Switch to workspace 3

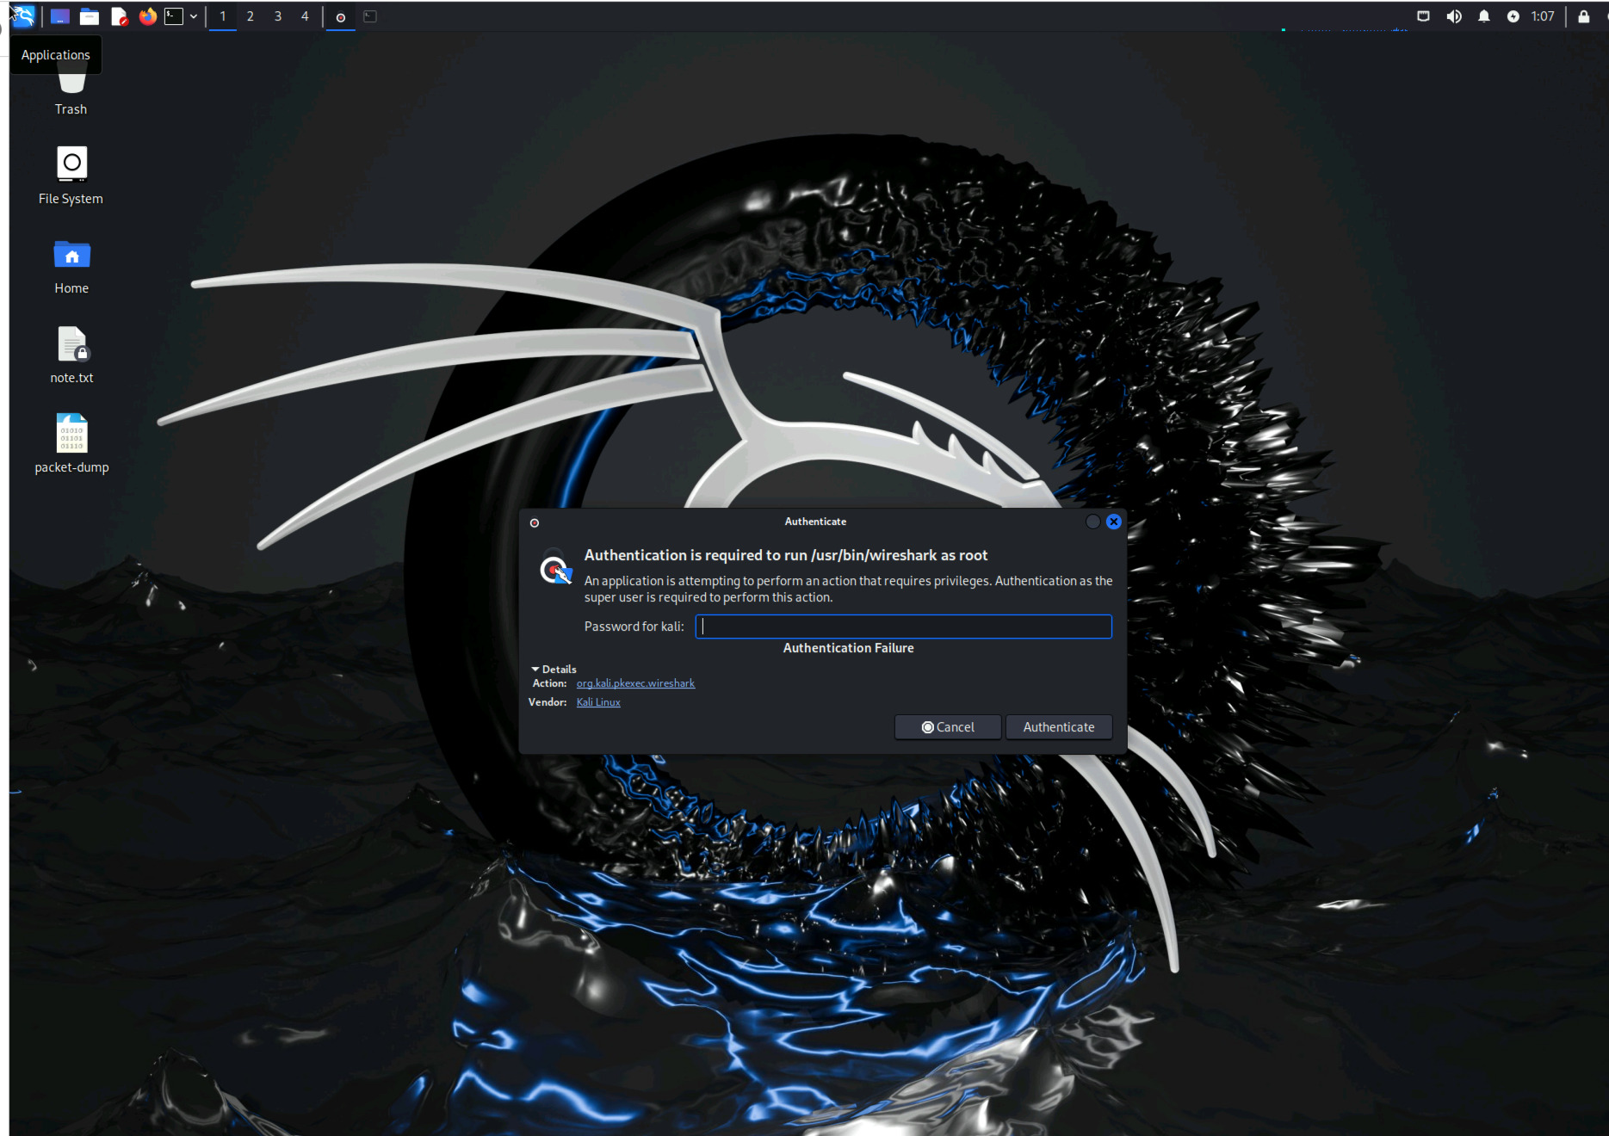pos(277,16)
